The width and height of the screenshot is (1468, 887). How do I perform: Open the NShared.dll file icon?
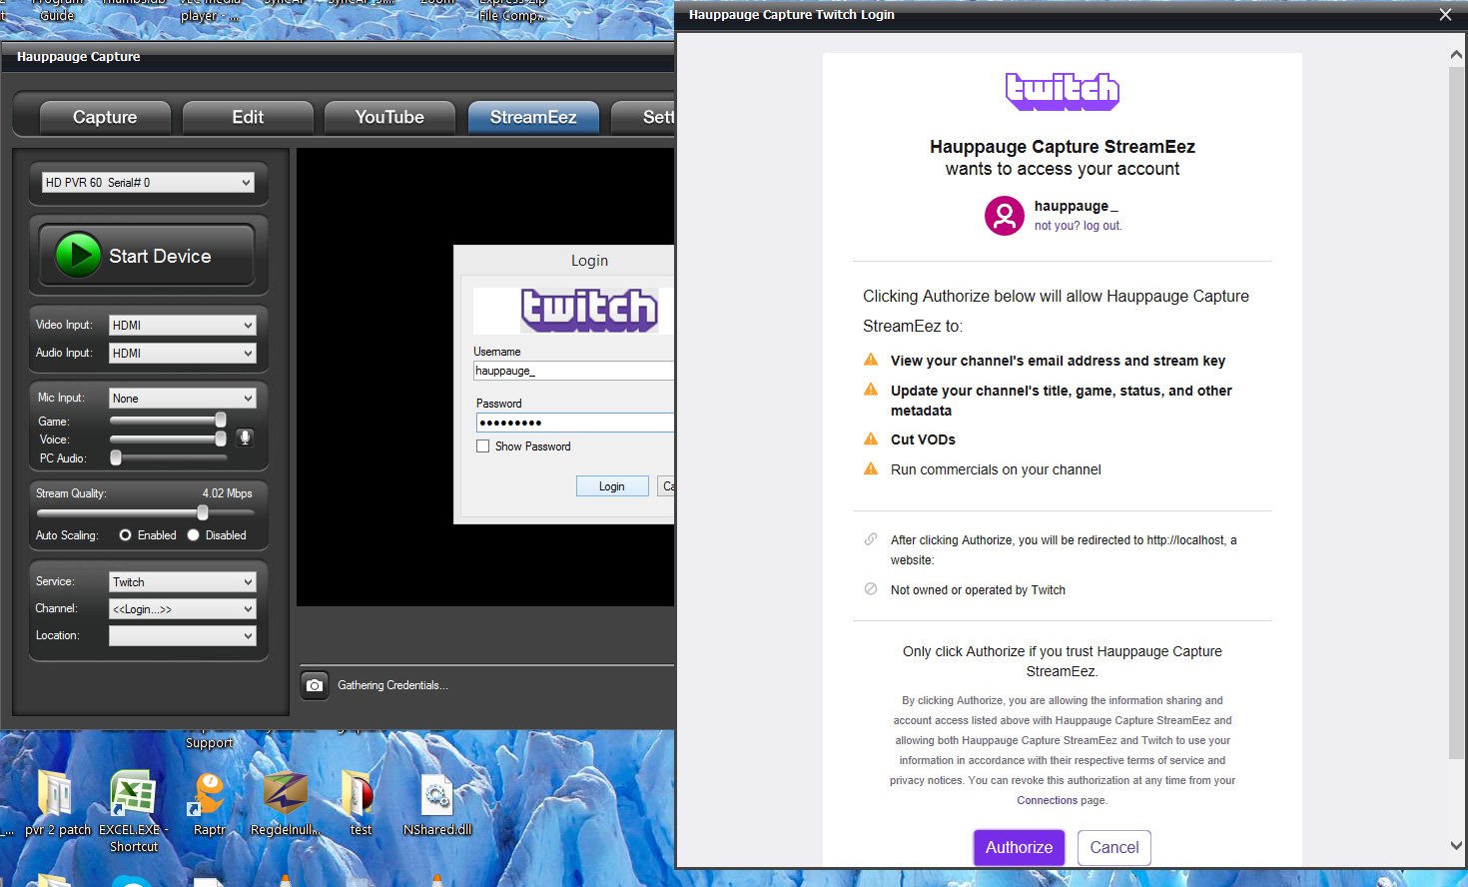[436, 795]
